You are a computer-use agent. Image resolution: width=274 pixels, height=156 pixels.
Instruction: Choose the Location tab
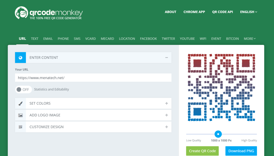[127, 38]
